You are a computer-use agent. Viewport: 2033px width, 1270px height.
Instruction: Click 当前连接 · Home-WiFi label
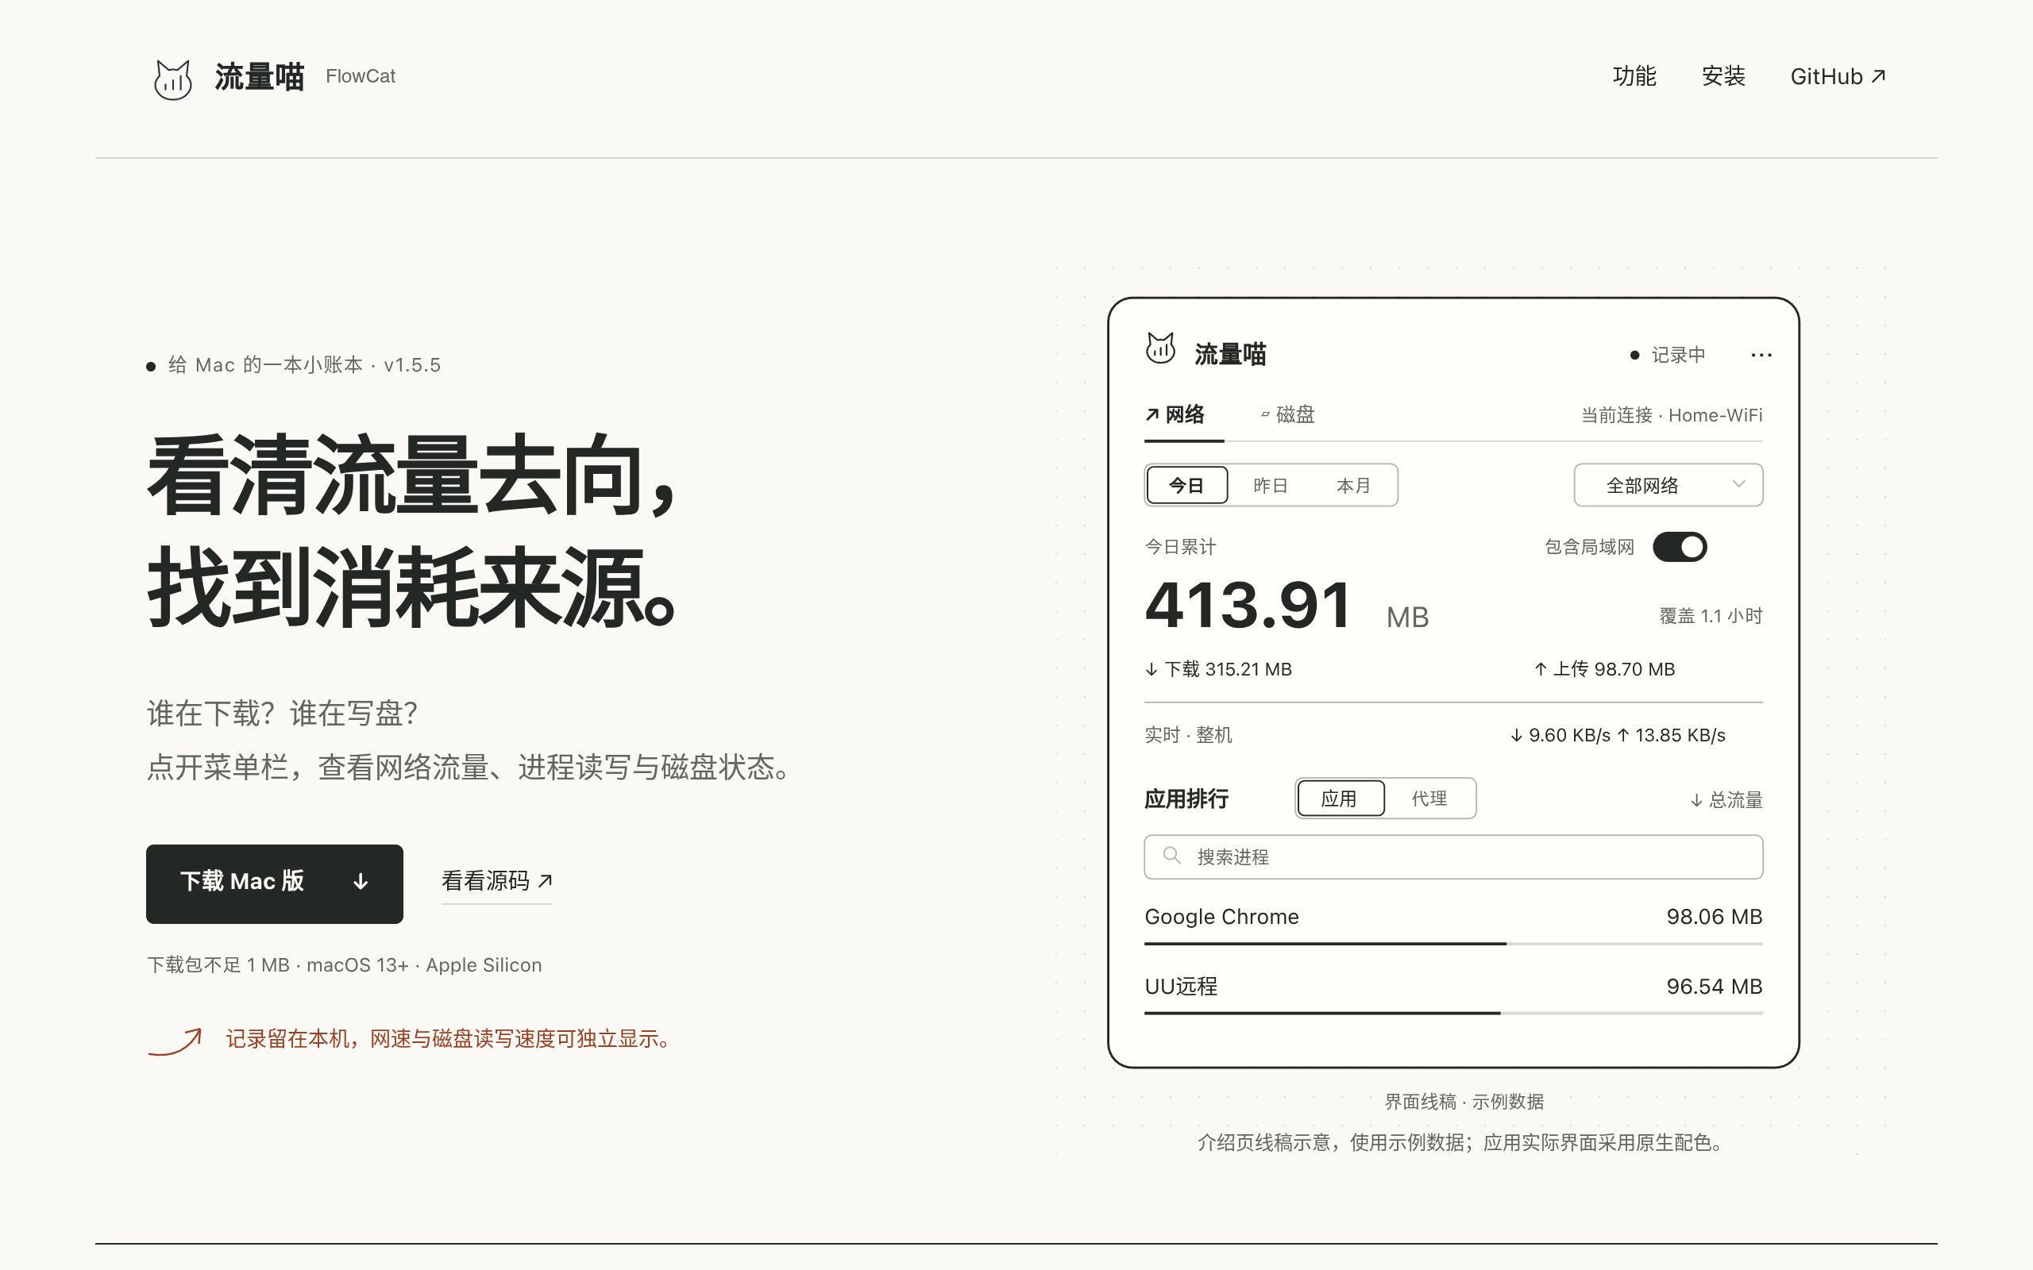pos(1672,415)
